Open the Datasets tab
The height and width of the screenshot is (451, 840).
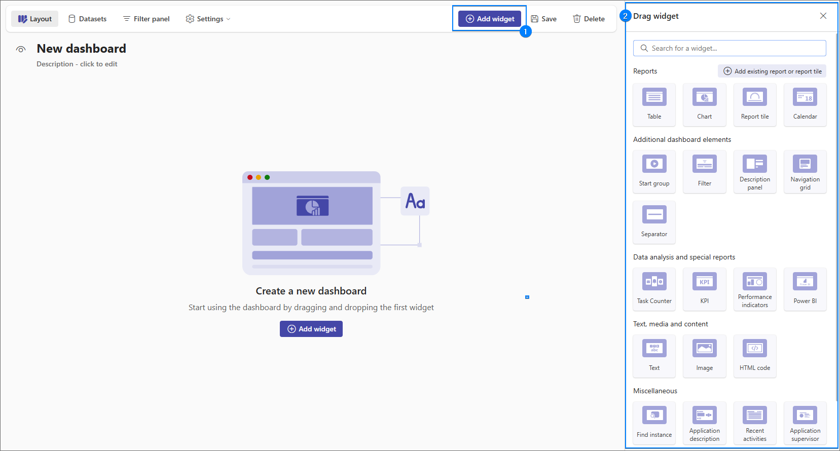(87, 19)
